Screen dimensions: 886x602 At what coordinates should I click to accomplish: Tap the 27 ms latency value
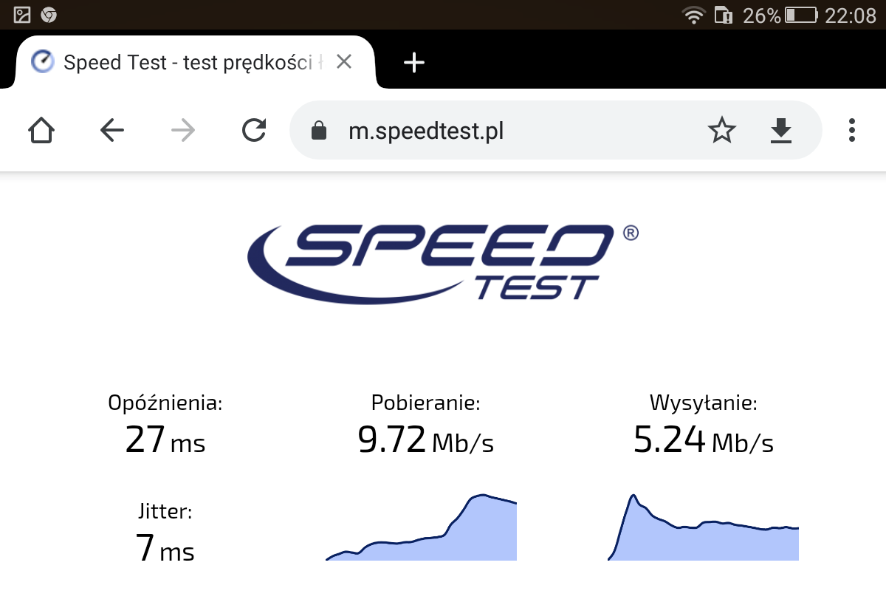tap(165, 440)
